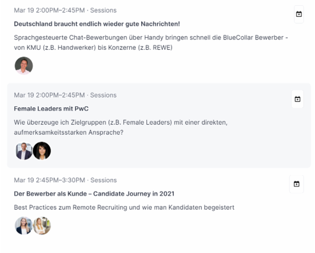Open 'Deutschland braucht endlich wieder gute Nachrichten!' title
The image size is (315, 253).
97,24
